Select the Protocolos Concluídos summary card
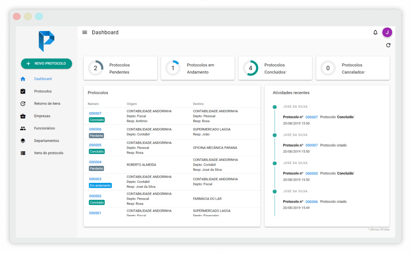 (275, 68)
